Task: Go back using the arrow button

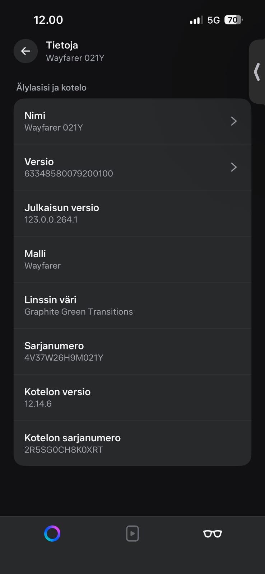Action: (25, 51)
